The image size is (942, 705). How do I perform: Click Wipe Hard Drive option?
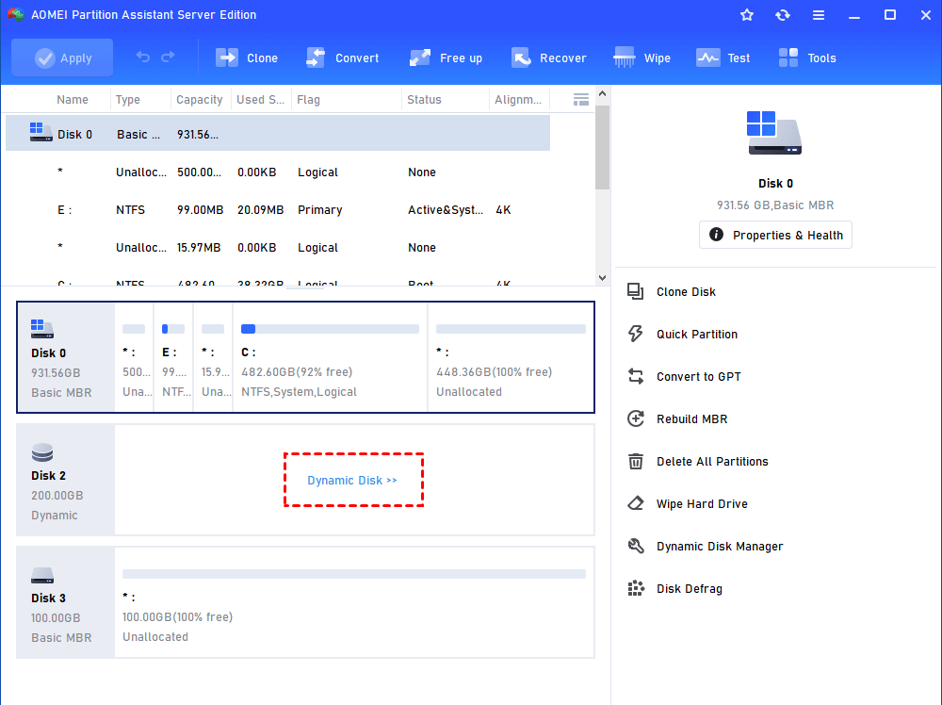[x=702, y=503]
